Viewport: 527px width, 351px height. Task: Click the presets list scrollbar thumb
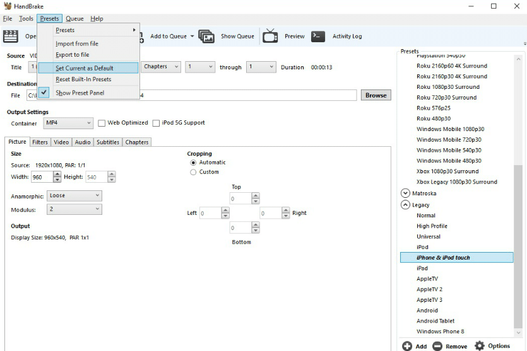point(518,246)
